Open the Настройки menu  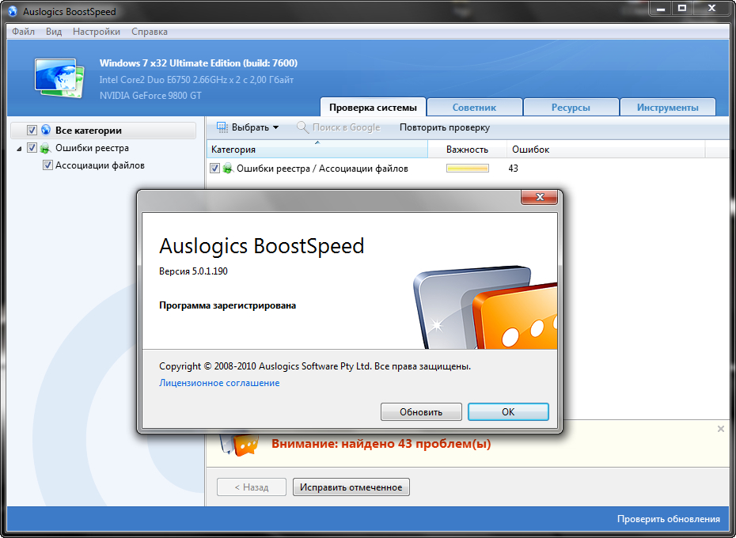point(97,32)
